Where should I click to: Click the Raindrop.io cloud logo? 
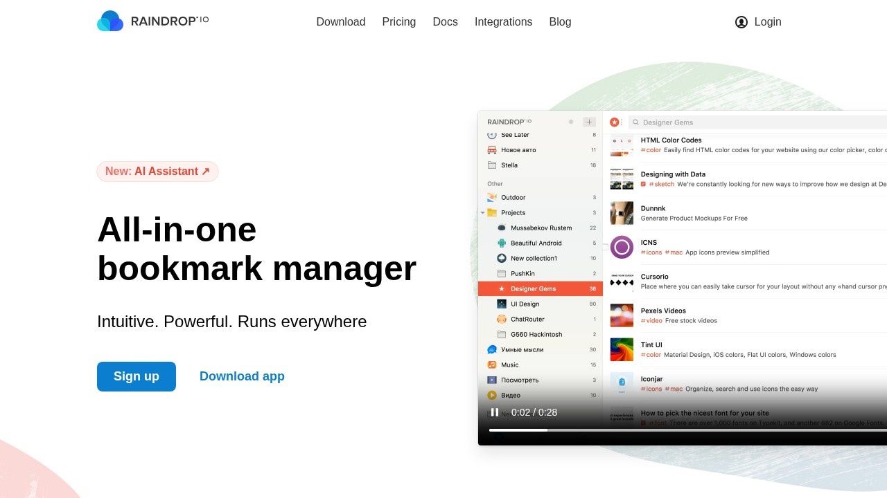(x=110, y=21)
